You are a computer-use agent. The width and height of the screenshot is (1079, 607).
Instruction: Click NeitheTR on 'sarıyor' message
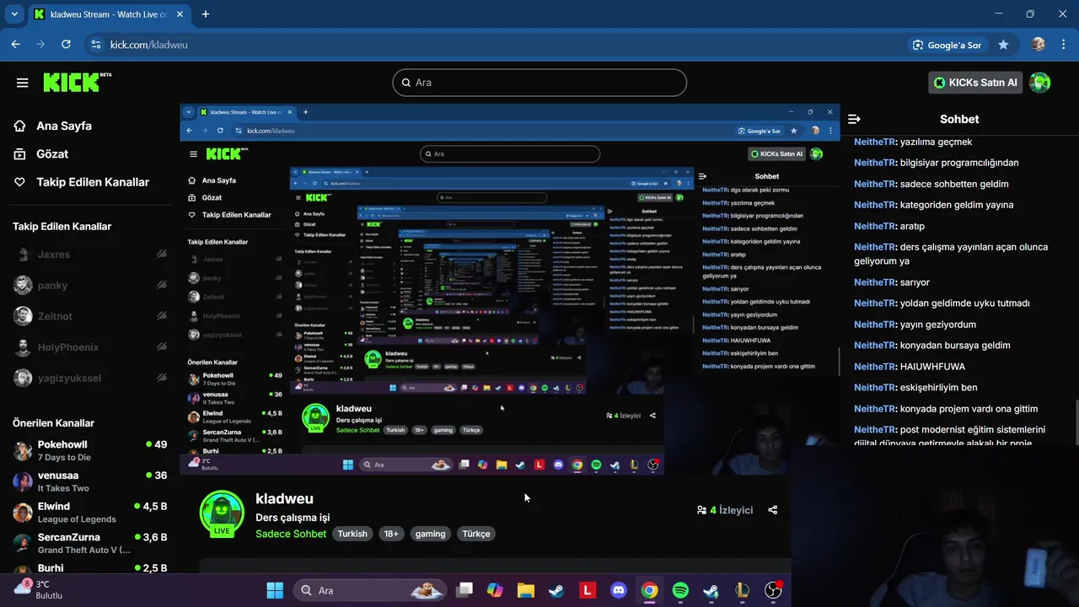pos(874,282)
